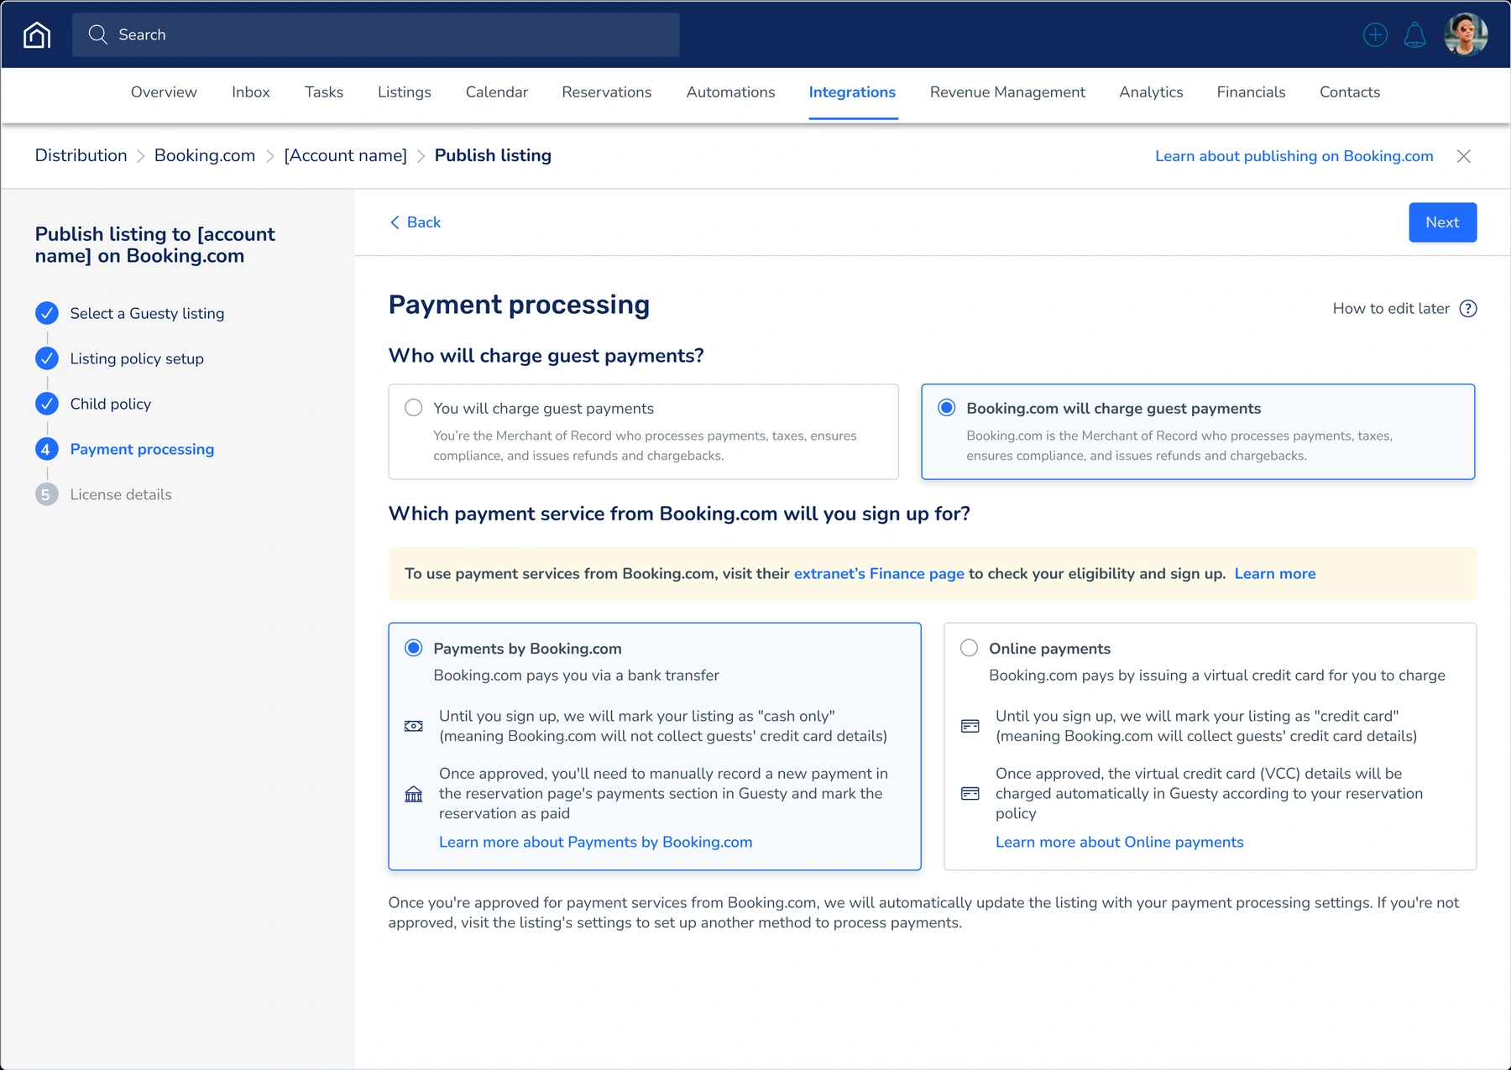This screenshot has height=1070, width=1511.
Task: Close the publish listing wizard
Action: point(1464,156)
